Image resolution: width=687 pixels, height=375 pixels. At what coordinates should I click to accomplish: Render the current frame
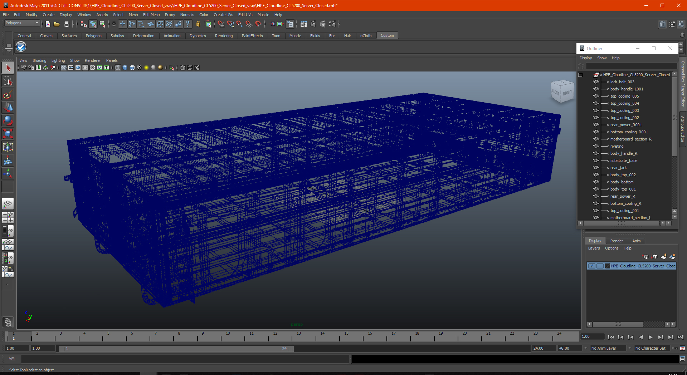(313, 24)
